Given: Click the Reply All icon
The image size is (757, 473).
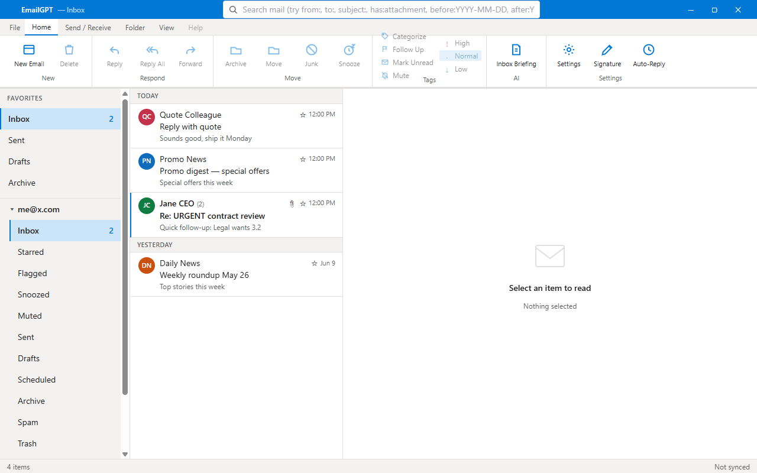Looking at the screenshot, I should [153, 50].
